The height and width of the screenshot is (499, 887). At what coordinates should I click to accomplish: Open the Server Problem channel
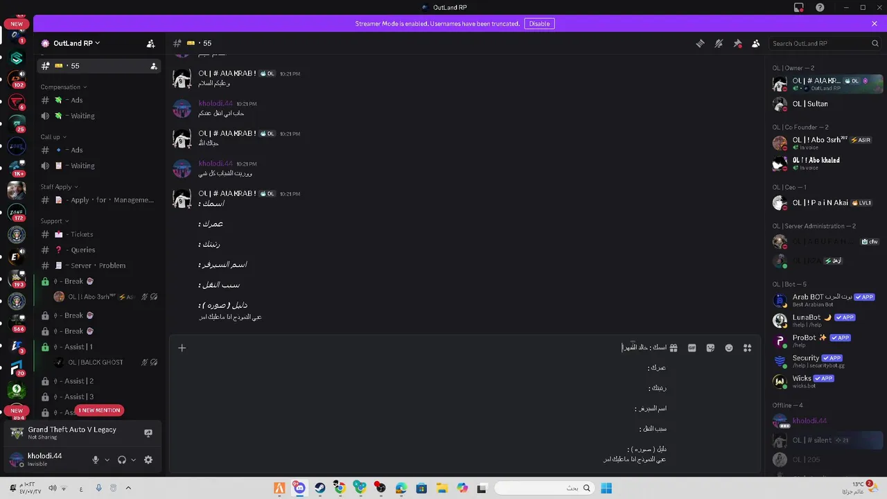point(99,265)
